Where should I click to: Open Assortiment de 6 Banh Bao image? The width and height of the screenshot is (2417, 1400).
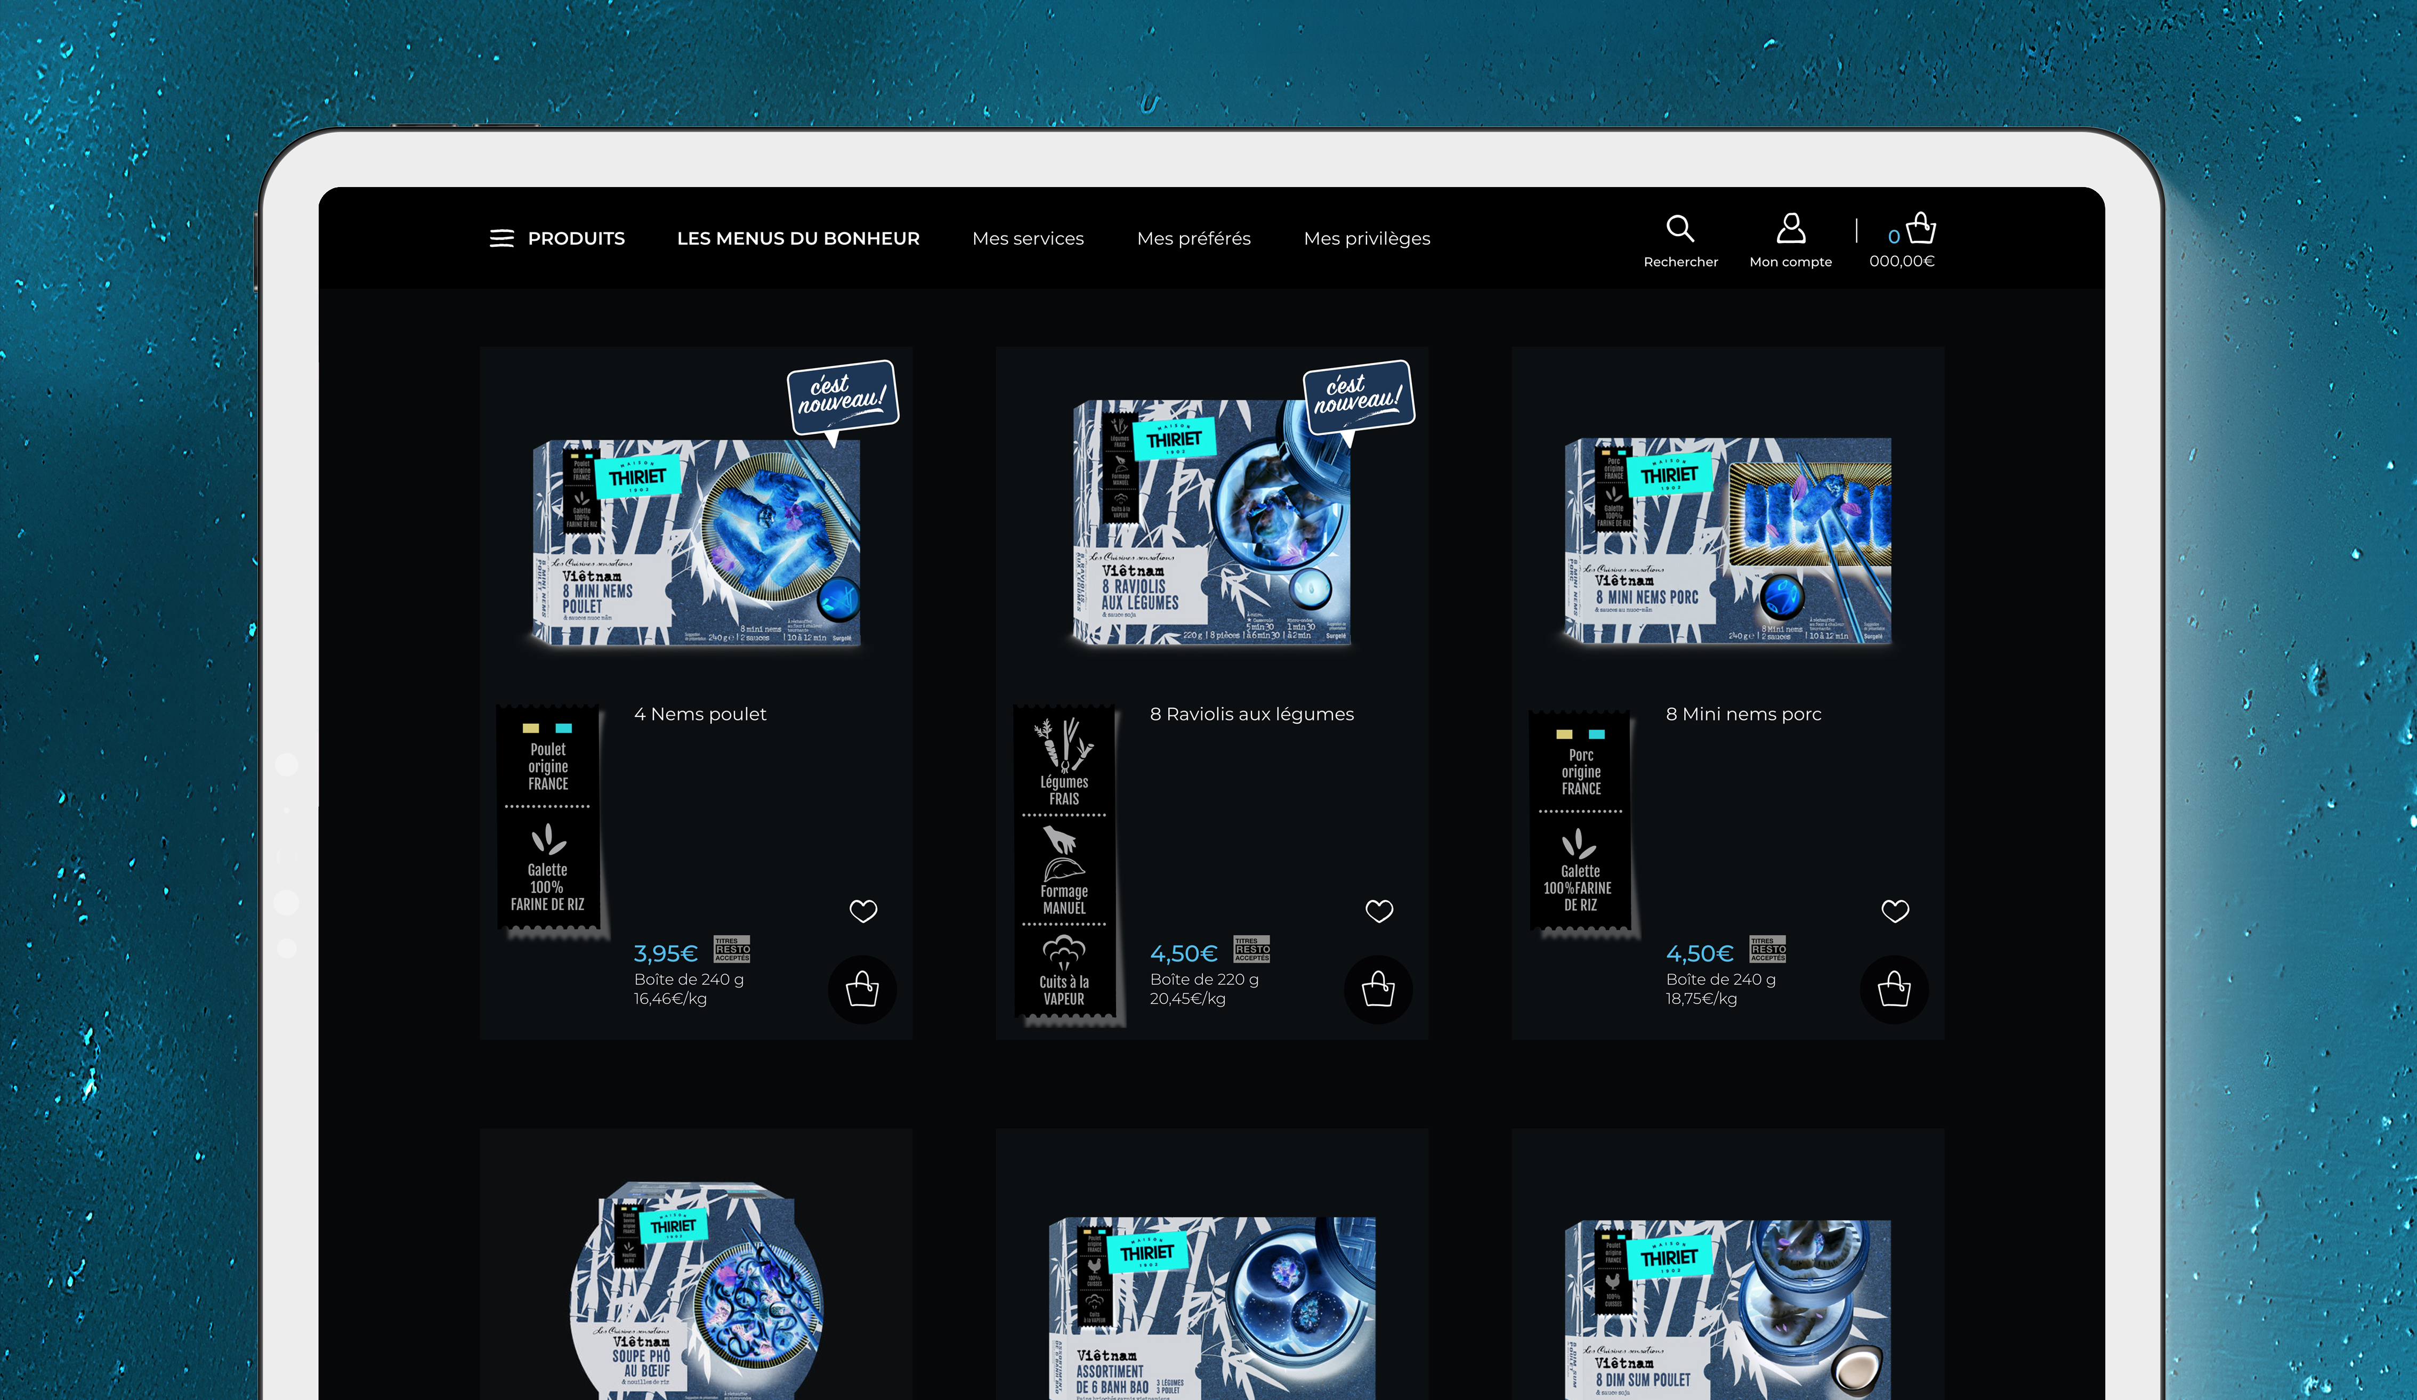(x=1212, y=1308)
